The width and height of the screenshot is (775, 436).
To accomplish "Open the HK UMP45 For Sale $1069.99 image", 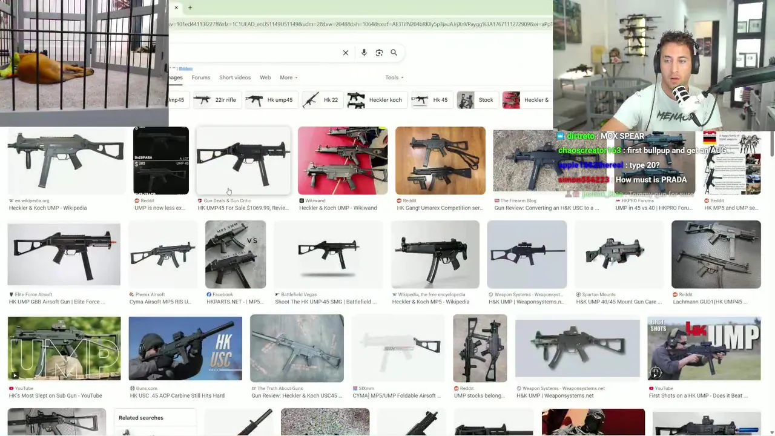I will pyautogui.click(x=243, y=160).
